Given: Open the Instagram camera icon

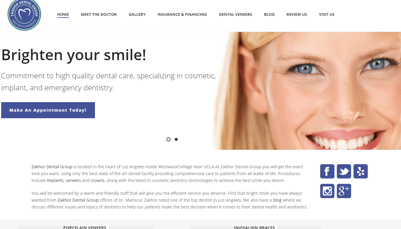Looking at the screenshot, I should (327, 191).
